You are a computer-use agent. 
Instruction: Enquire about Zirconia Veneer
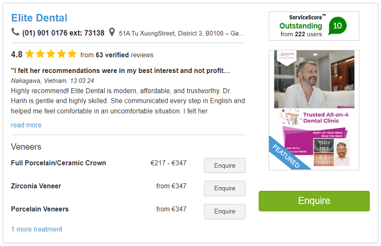pos(225,188)
